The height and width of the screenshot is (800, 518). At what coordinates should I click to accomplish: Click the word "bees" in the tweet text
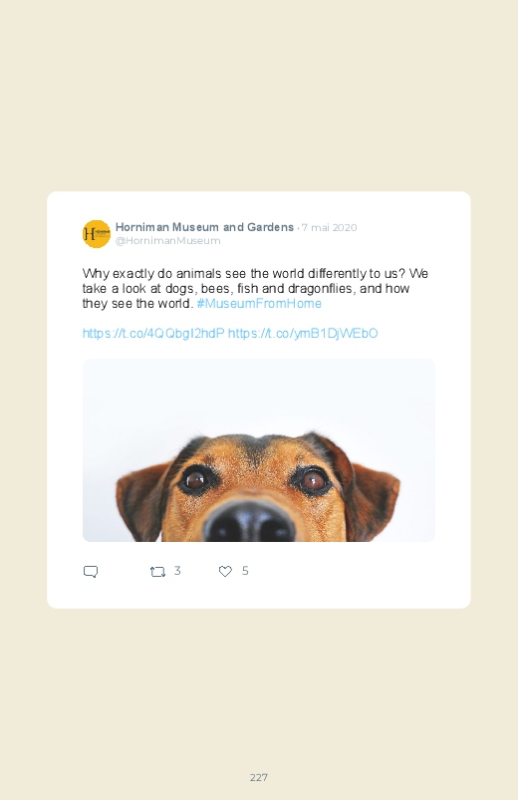coord(215,289)
